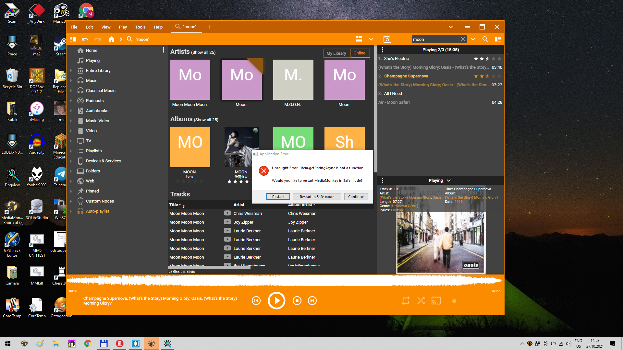This screenshot has width=623, height=350.
Task: Click the Home toolbar icon
Action: pos(111,39)
